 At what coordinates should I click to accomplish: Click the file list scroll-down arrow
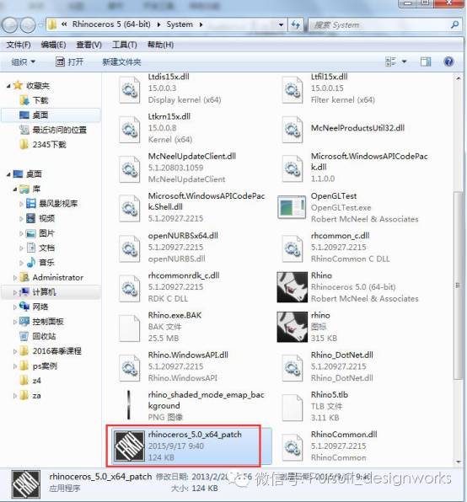(459, 462)
